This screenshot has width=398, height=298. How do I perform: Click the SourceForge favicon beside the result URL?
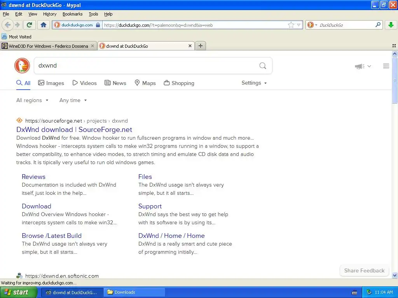[x=19, y=120]
